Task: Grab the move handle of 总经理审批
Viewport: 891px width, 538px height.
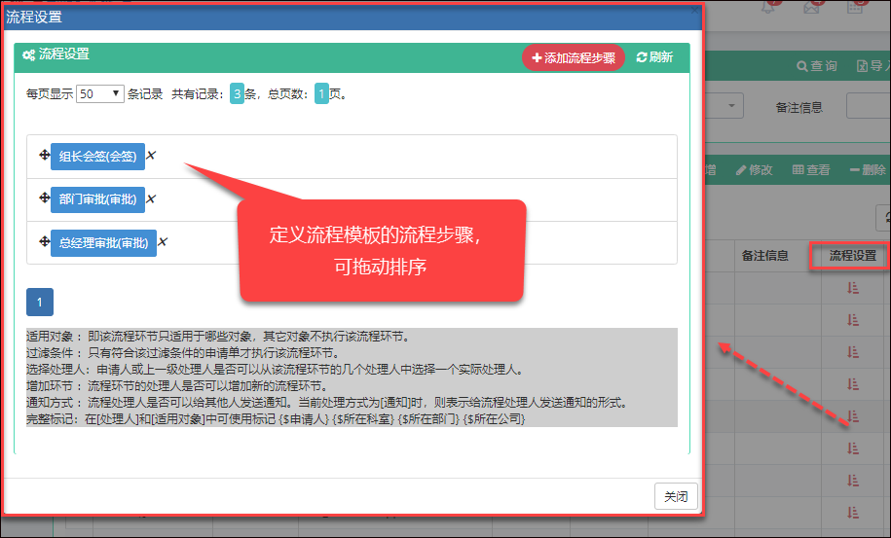Action: (45, 241)
